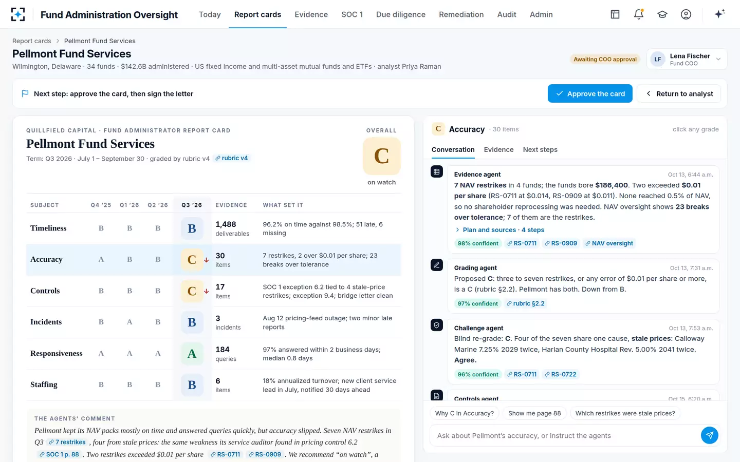
Task: Open the AI sparkle assistant icon
Action: click(x=719, y=14)
